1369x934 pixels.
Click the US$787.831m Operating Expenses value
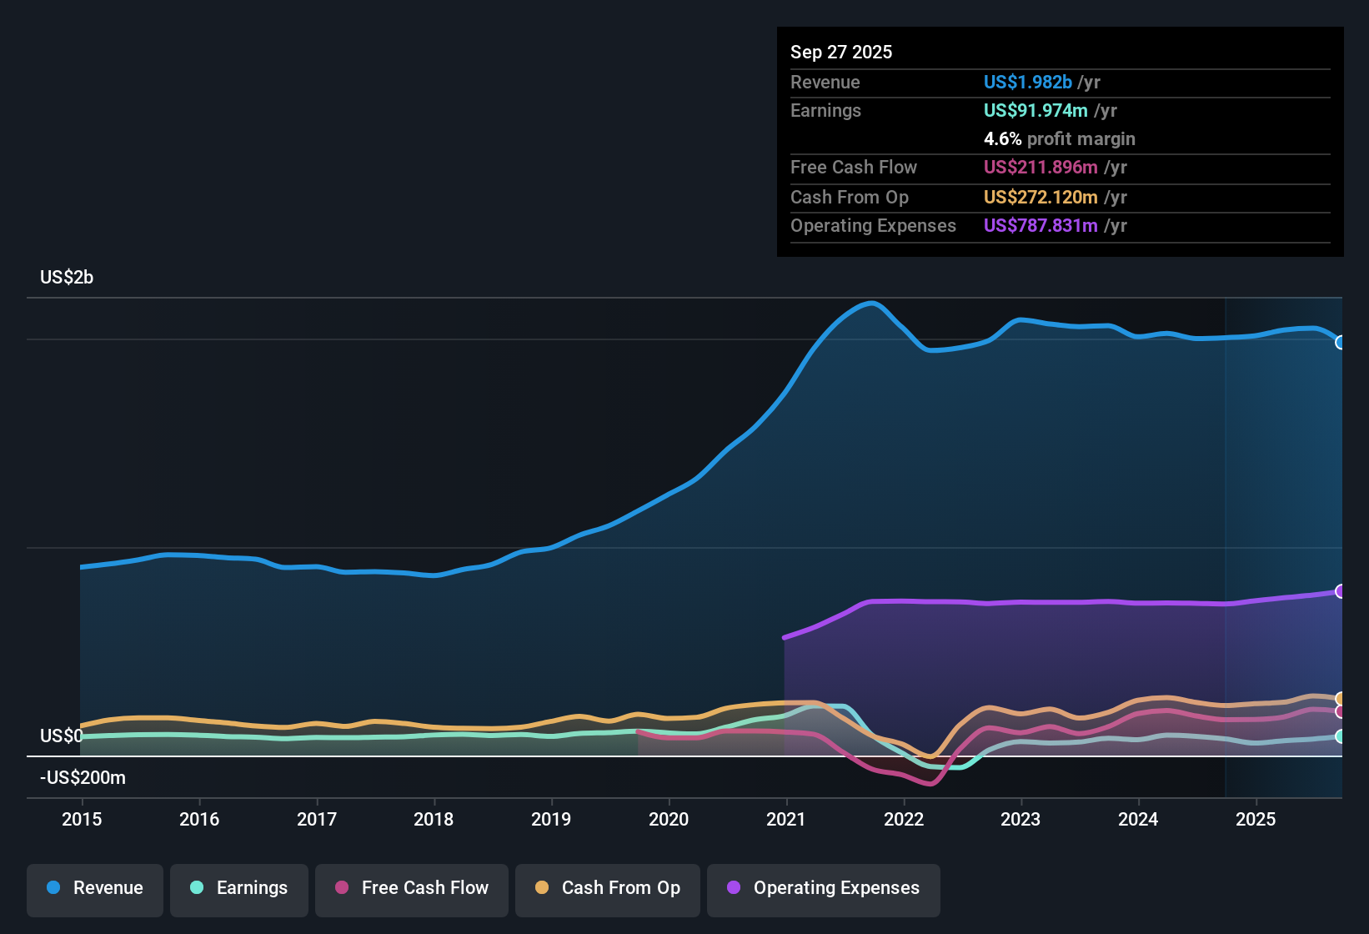coord(1041,225)
